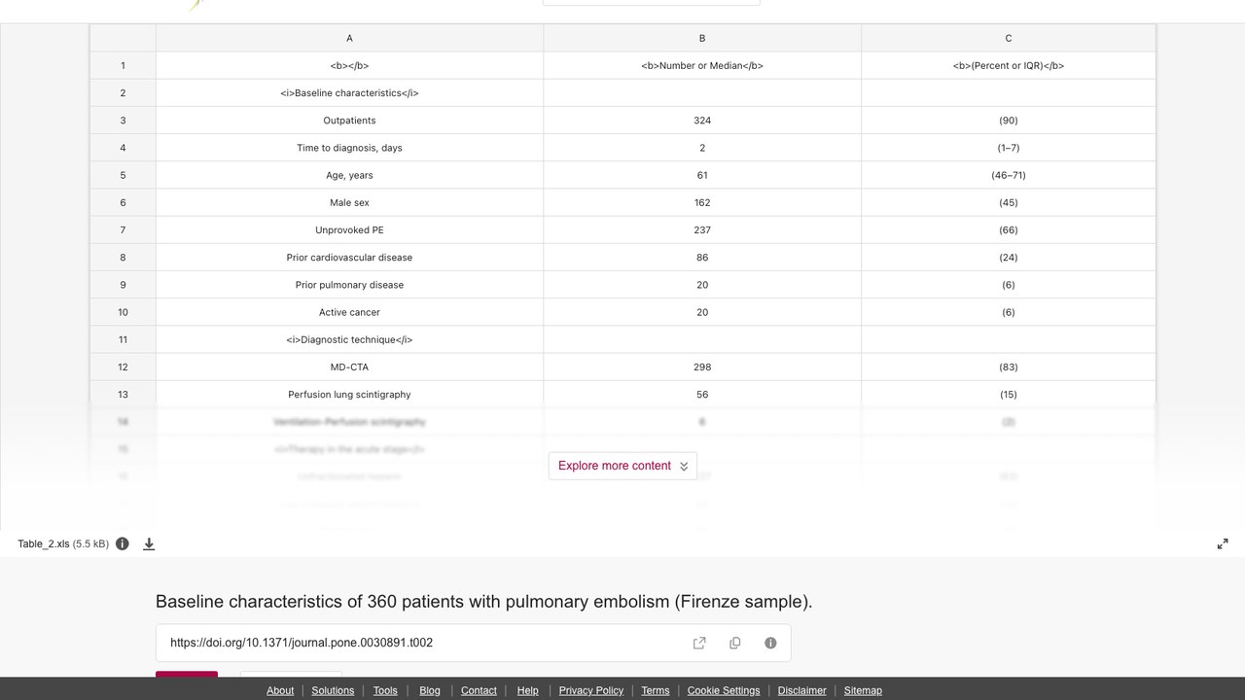
Task: Select column A header
Action: [349, 38]
